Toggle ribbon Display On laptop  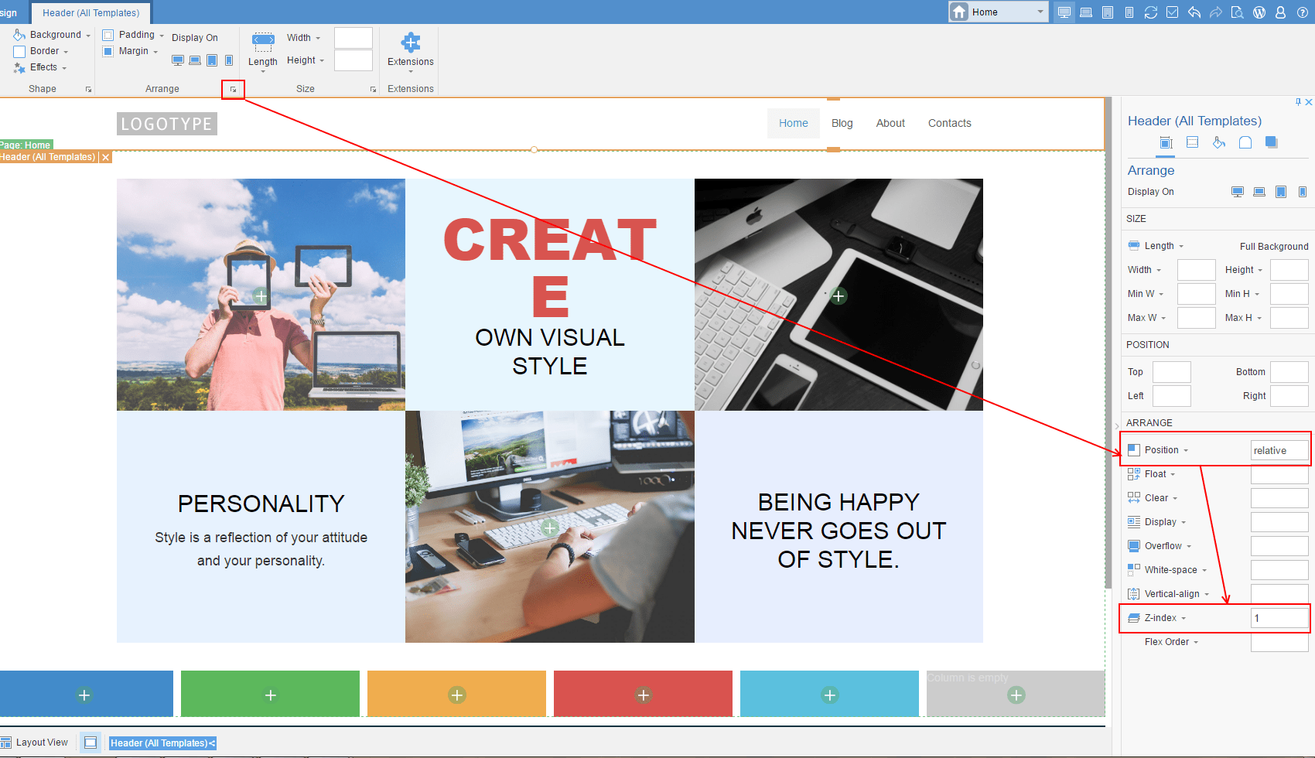click(x=195, y=60)
